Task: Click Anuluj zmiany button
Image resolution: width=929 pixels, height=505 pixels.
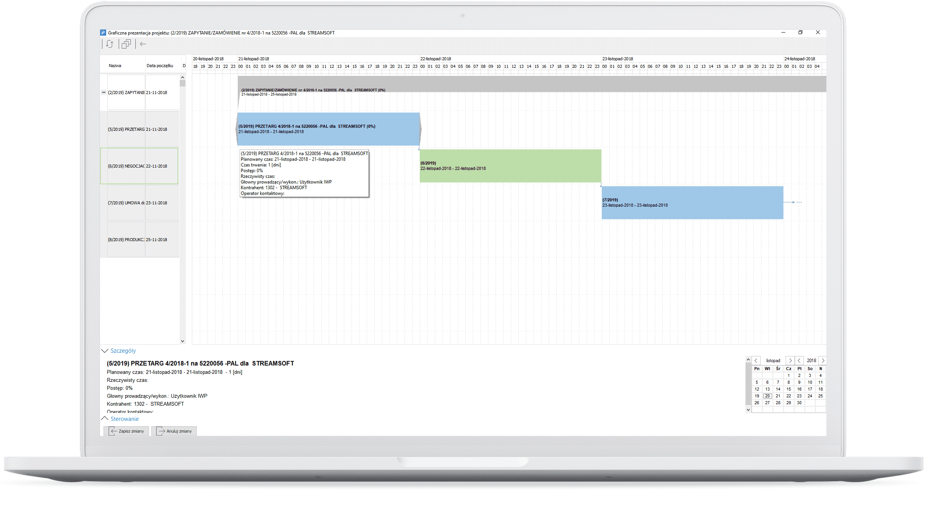Action: pyautogui.click(x=174, y=431)
